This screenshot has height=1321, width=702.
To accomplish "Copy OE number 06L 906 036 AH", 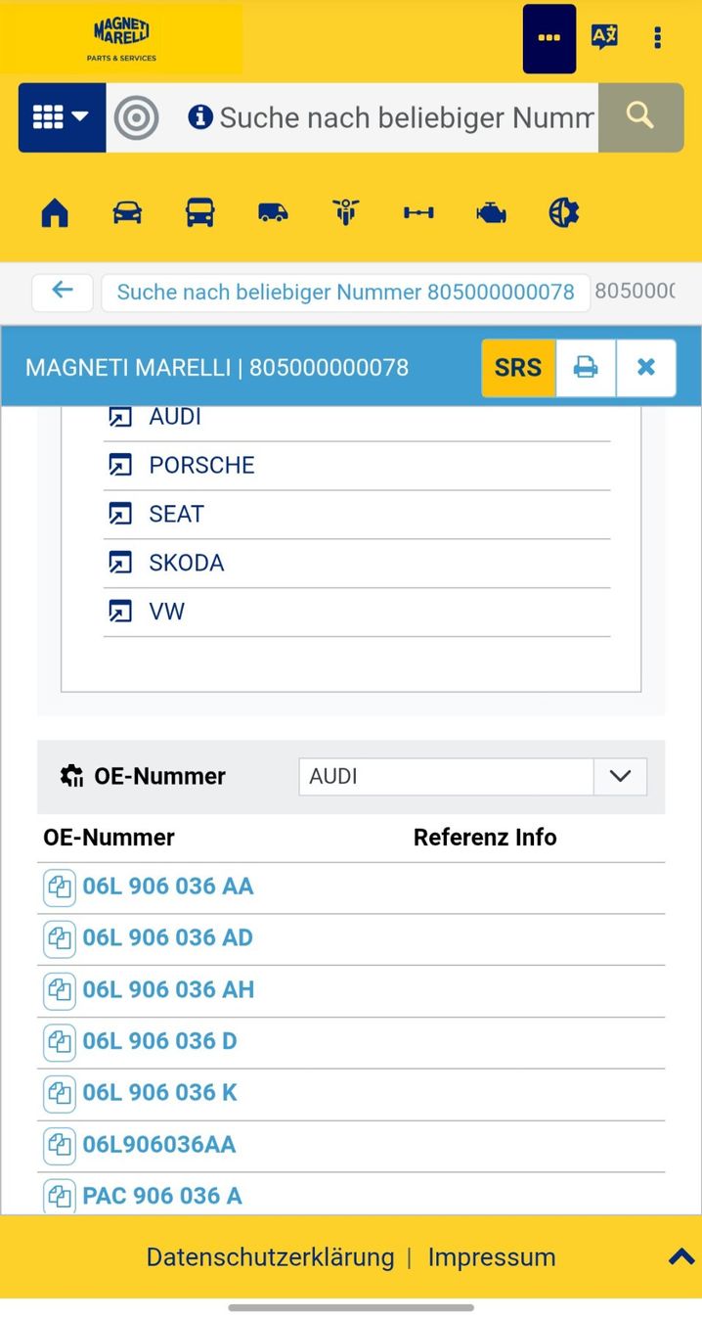I will 60,991.
